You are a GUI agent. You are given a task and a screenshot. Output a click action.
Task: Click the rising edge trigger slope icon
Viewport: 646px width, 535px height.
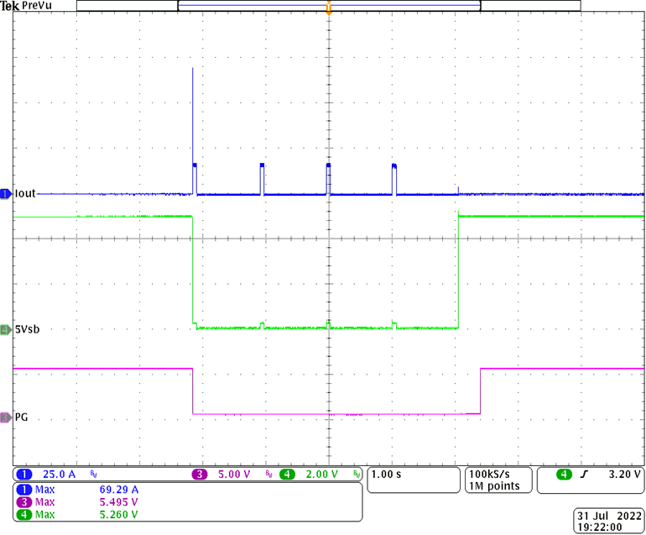point(584,475)
